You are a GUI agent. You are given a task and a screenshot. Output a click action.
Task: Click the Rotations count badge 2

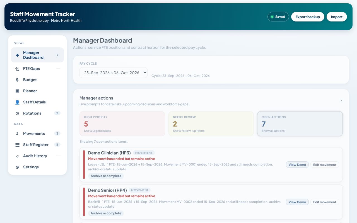[57, 113]
